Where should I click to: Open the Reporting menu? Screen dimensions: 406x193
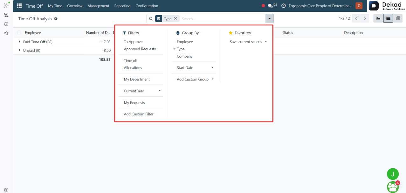122,6
